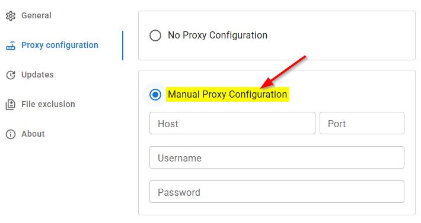
Task: Focus the Port input field
Action: click(x=362, y=123)
